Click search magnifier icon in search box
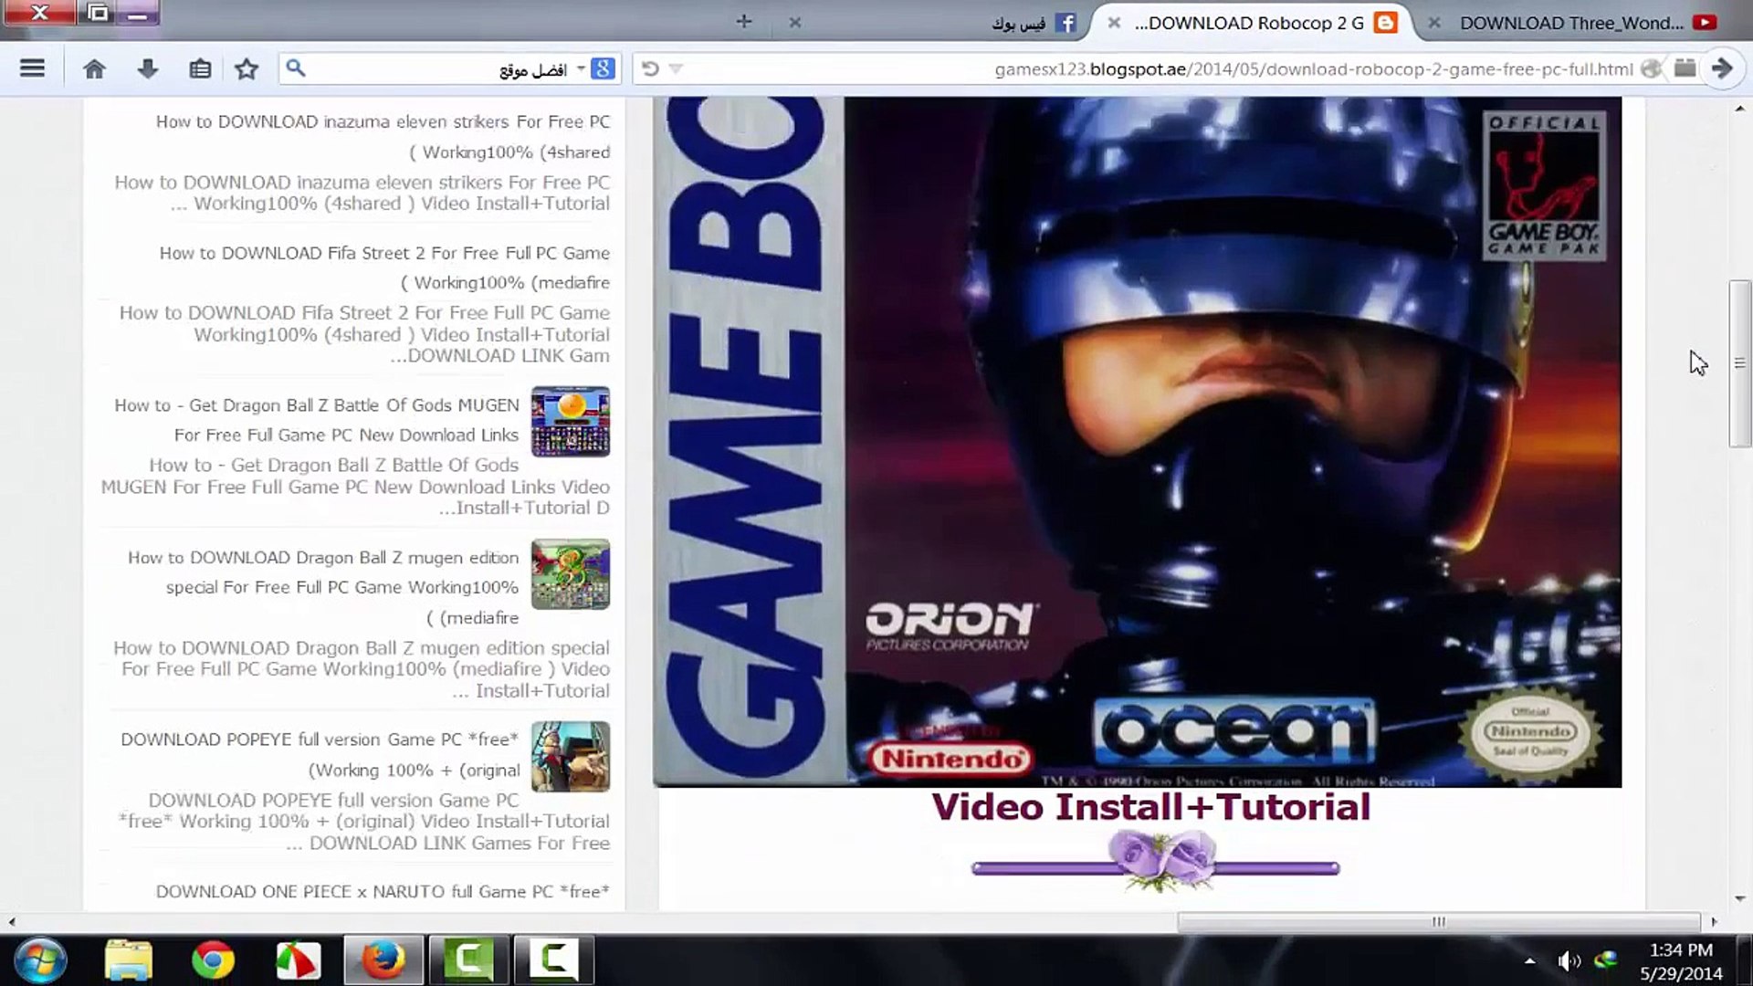Image resolution: width=1753 pixels, height=986 pixels. click(295, 68)
